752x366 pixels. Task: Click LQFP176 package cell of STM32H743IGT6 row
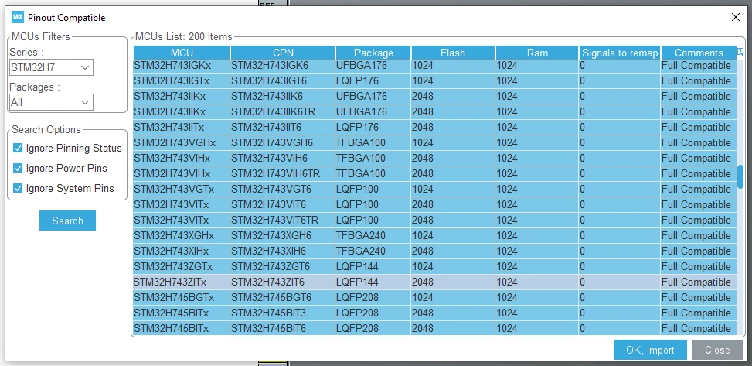tap(373, 80)
